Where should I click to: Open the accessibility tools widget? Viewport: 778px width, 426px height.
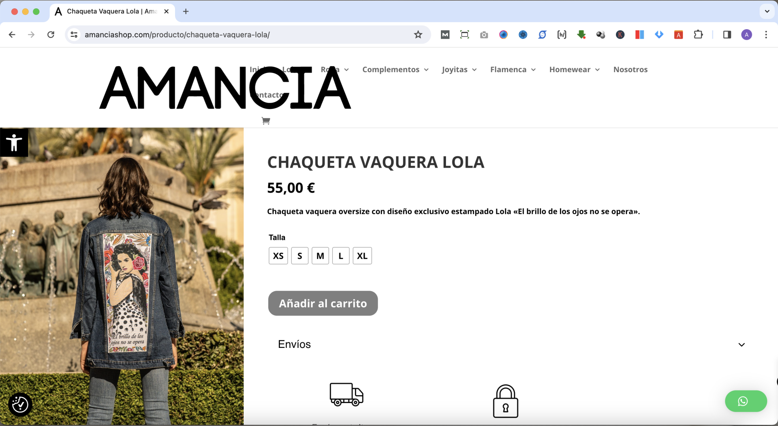coord(14,142)
